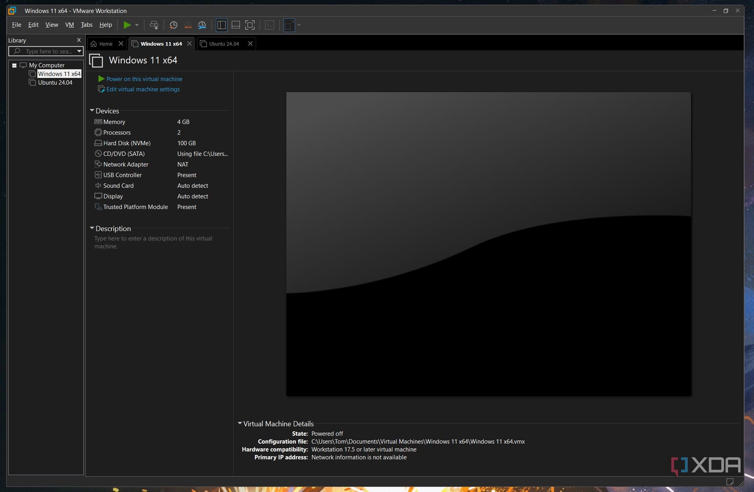Close the Windows 11 x64 tab

point(190,44)
